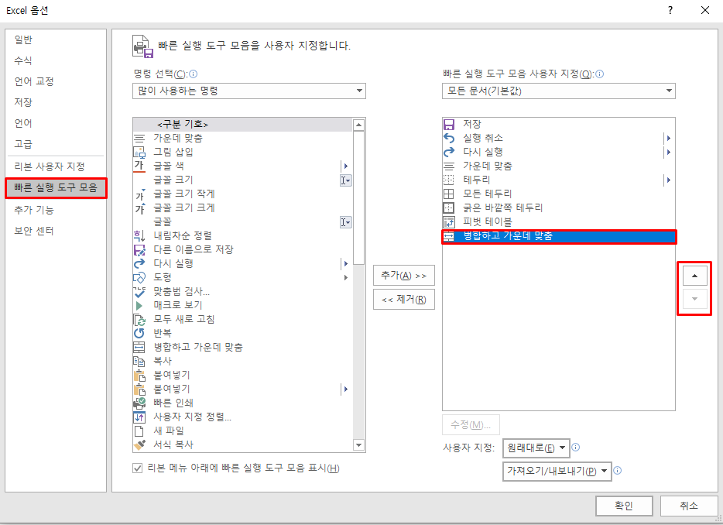Click the 실행 취소 undo icon
The image size is (723, 525).
[x=449, y=138]
